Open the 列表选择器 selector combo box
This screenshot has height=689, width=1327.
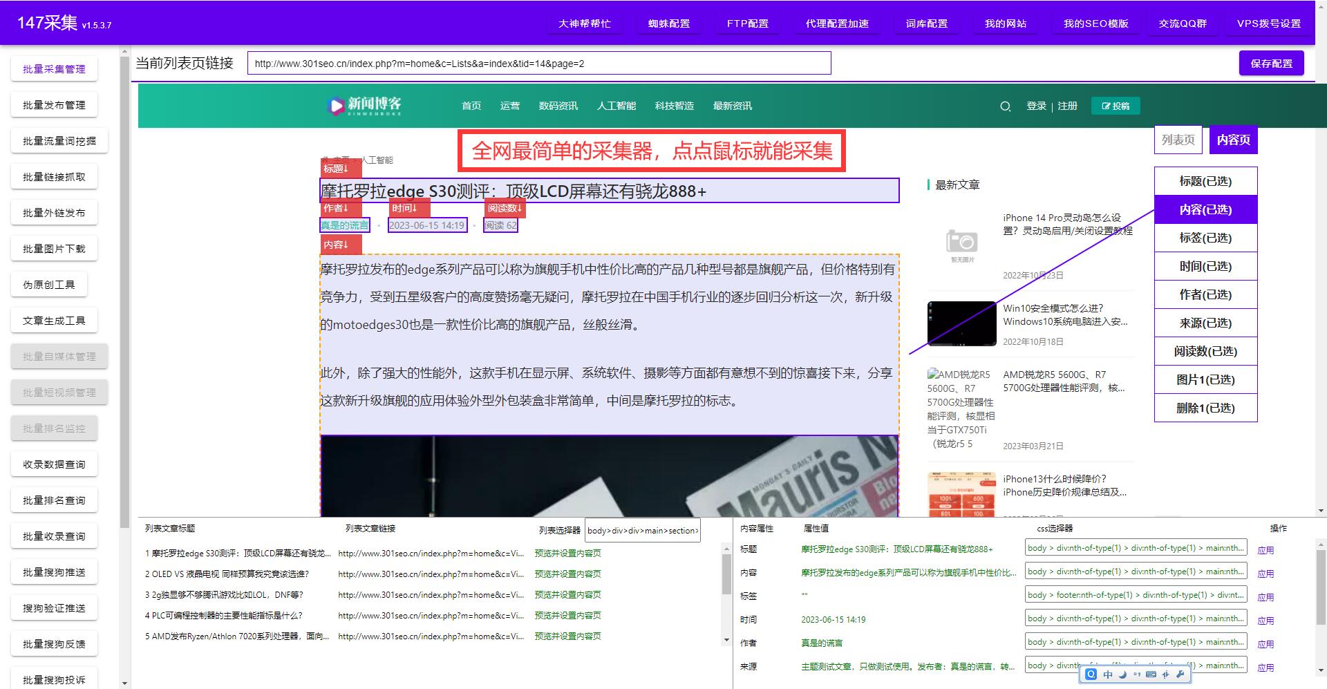click(x=642, y=531)
